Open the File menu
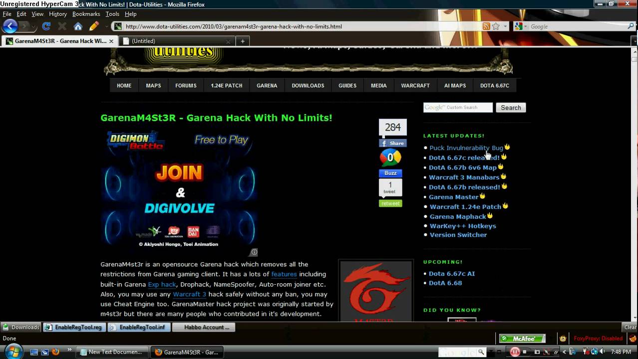This screenshot has width=638, height=359. coord(7,14)
